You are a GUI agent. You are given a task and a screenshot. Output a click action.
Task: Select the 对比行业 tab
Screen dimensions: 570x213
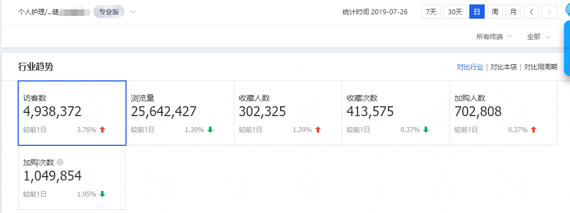pos(470,67)
